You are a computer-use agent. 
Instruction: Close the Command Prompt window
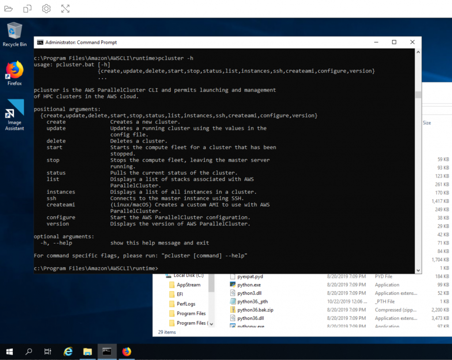tap(412, 42)
